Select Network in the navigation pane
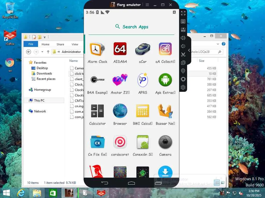The height and width of the screenshot is (198, 265). pos(37,111)
